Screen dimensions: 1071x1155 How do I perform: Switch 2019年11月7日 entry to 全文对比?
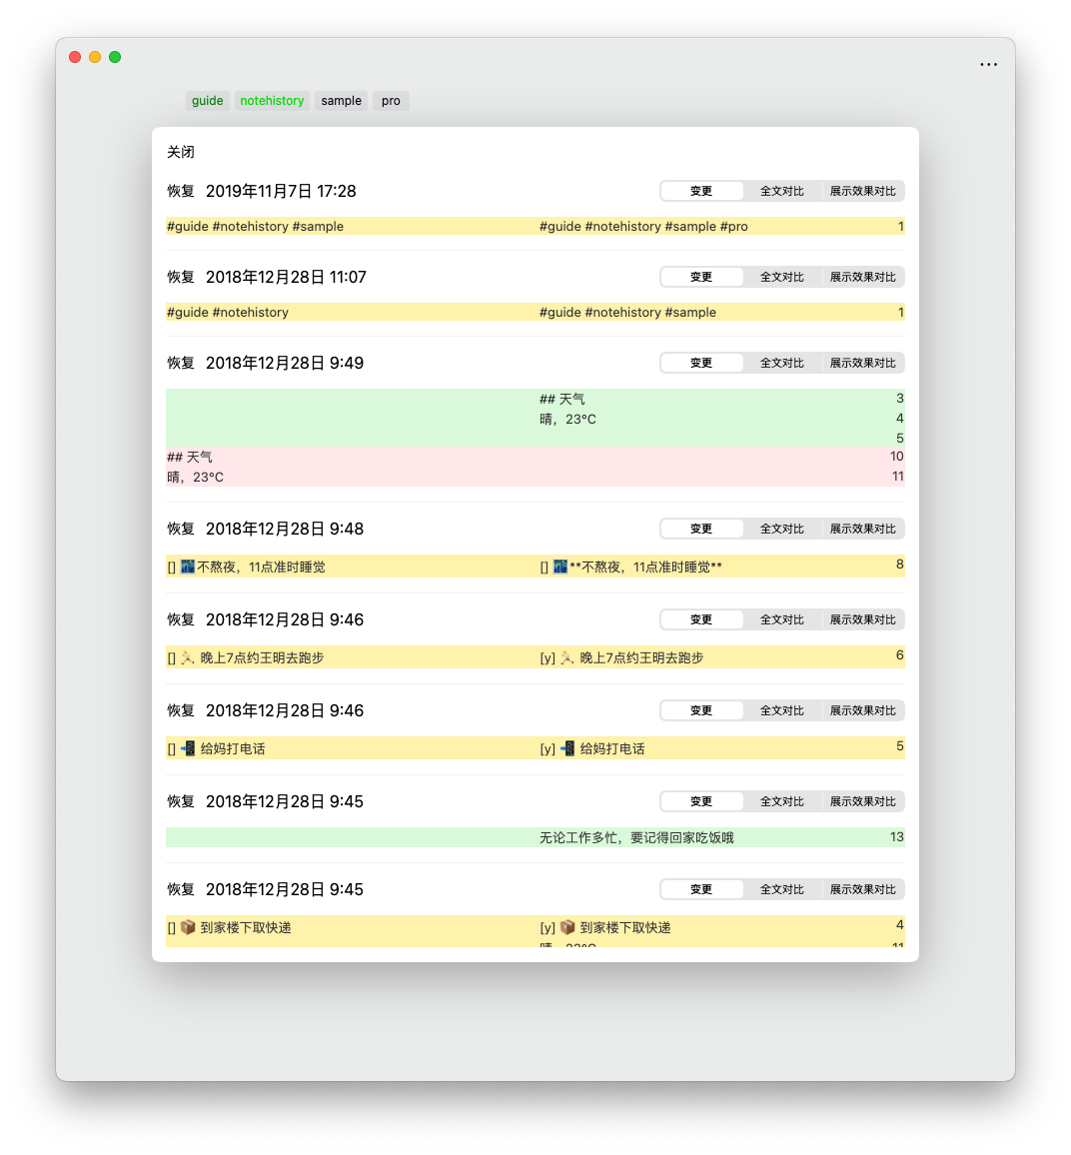click(x=781, y=191)
